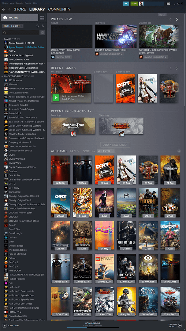Image resolution: width=186 pixels, height=331 pixels.
Task: Click the DOOM 3 icon in the sidebar
Action: pyautogui.click(x=6, y=217)
